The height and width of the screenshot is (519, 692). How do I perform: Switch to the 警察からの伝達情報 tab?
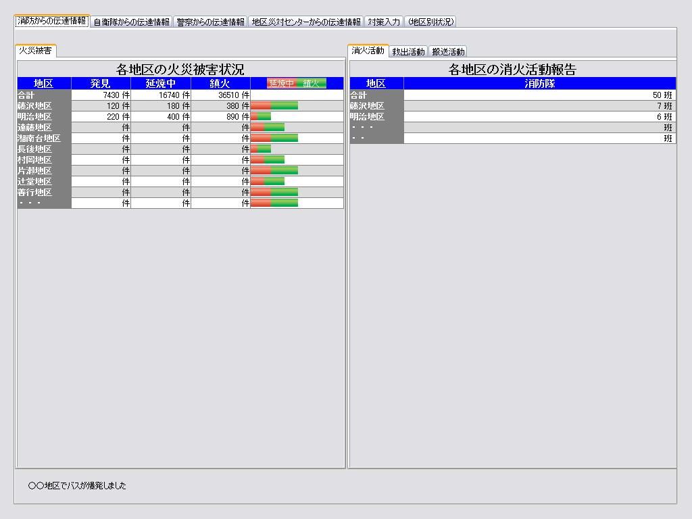[210, 22]
